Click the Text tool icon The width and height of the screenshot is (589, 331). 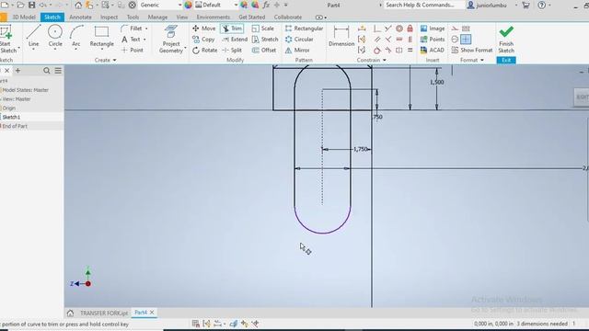click(x=124, y=40)
